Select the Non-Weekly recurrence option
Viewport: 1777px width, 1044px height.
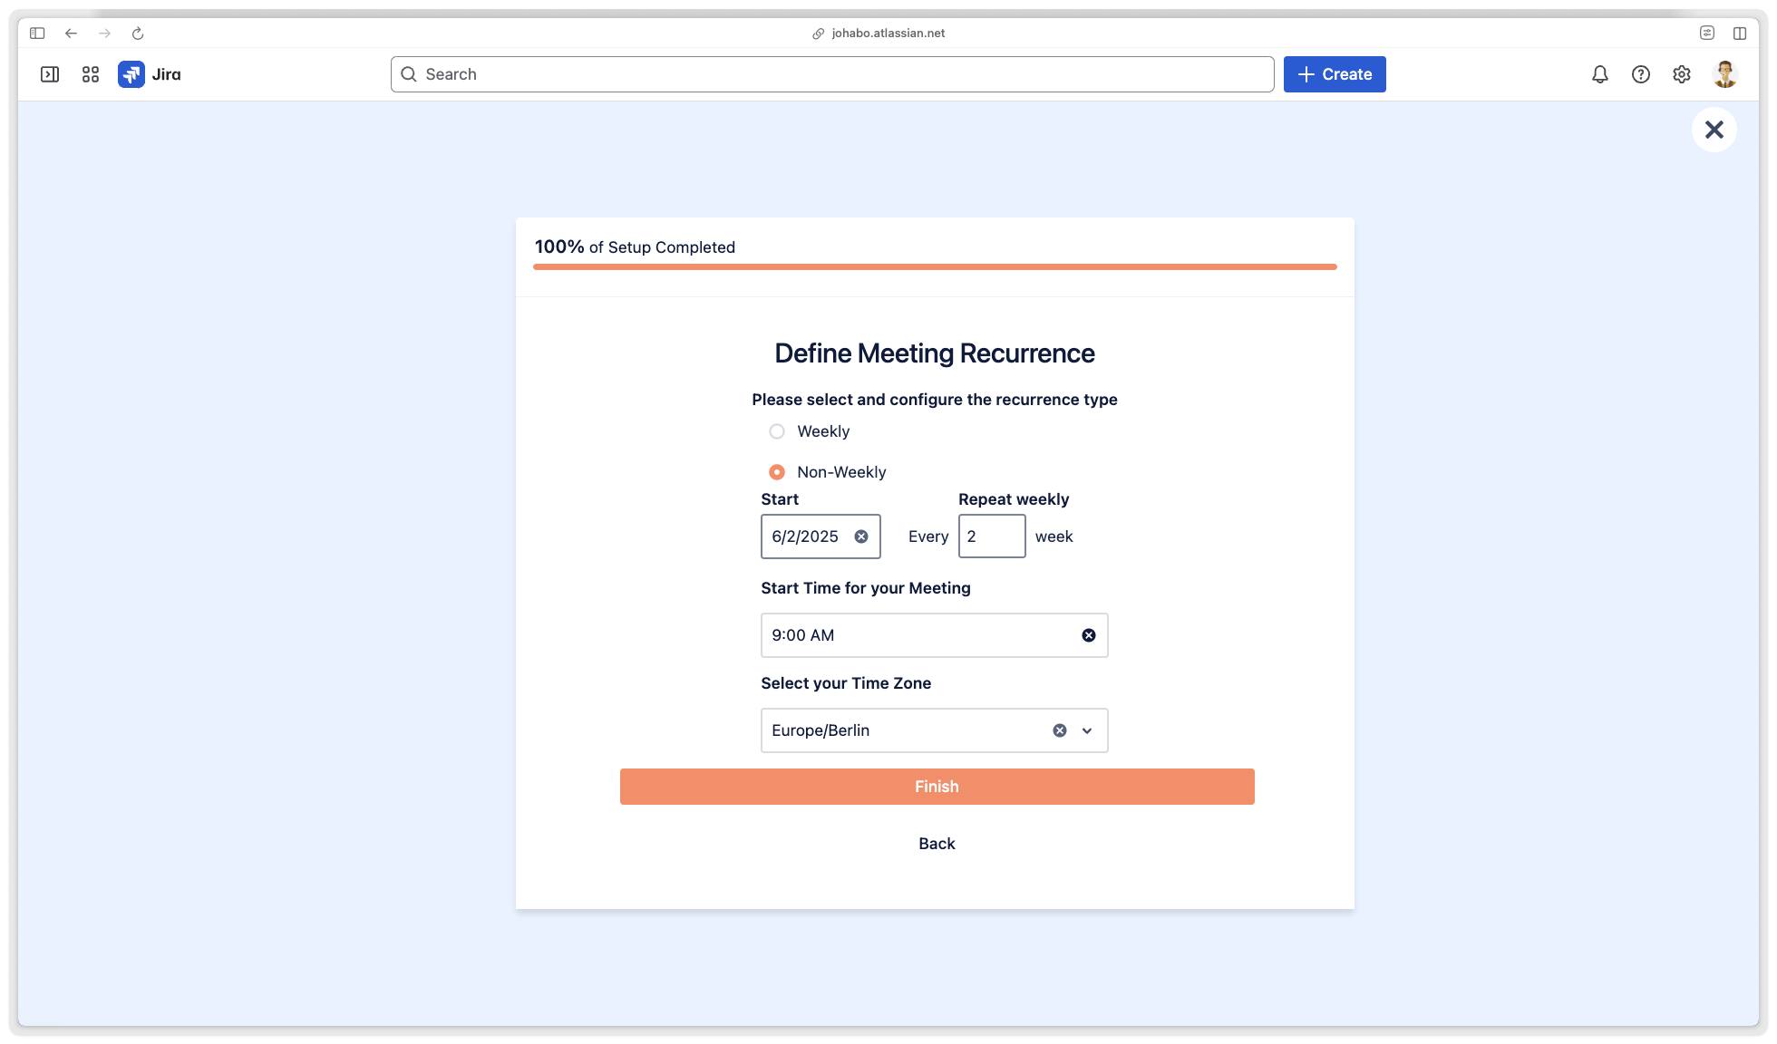click(777, 472)
